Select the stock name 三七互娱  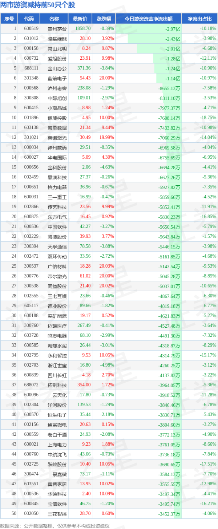click(57, 296)
